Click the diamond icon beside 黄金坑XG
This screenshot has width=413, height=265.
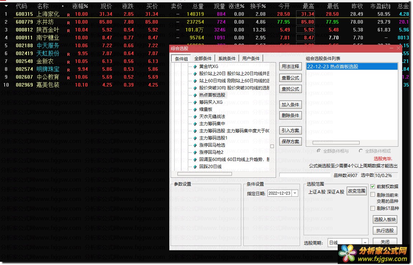(x=195, y=67)
